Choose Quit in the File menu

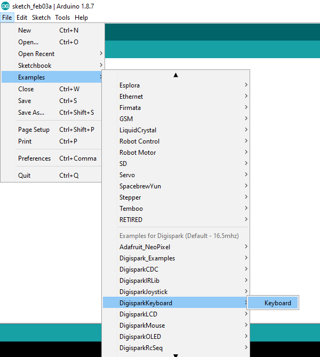tap(51, 176)
